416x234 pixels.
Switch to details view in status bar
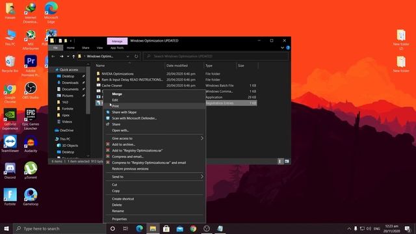click(x=280, y=161)
